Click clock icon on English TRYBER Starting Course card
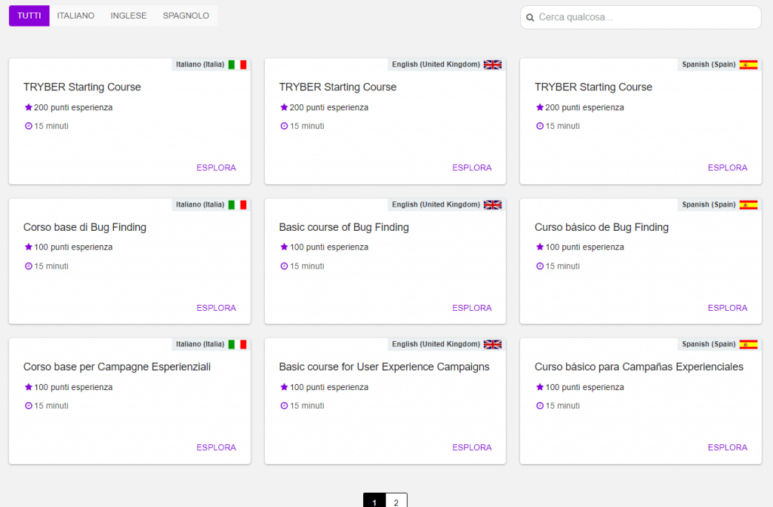Screen dimensions: 773x507 point(284,126)
